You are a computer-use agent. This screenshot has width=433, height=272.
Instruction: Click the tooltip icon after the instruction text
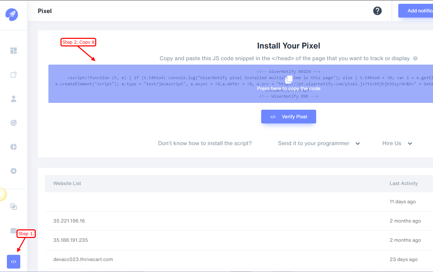[x=415, y=58]
